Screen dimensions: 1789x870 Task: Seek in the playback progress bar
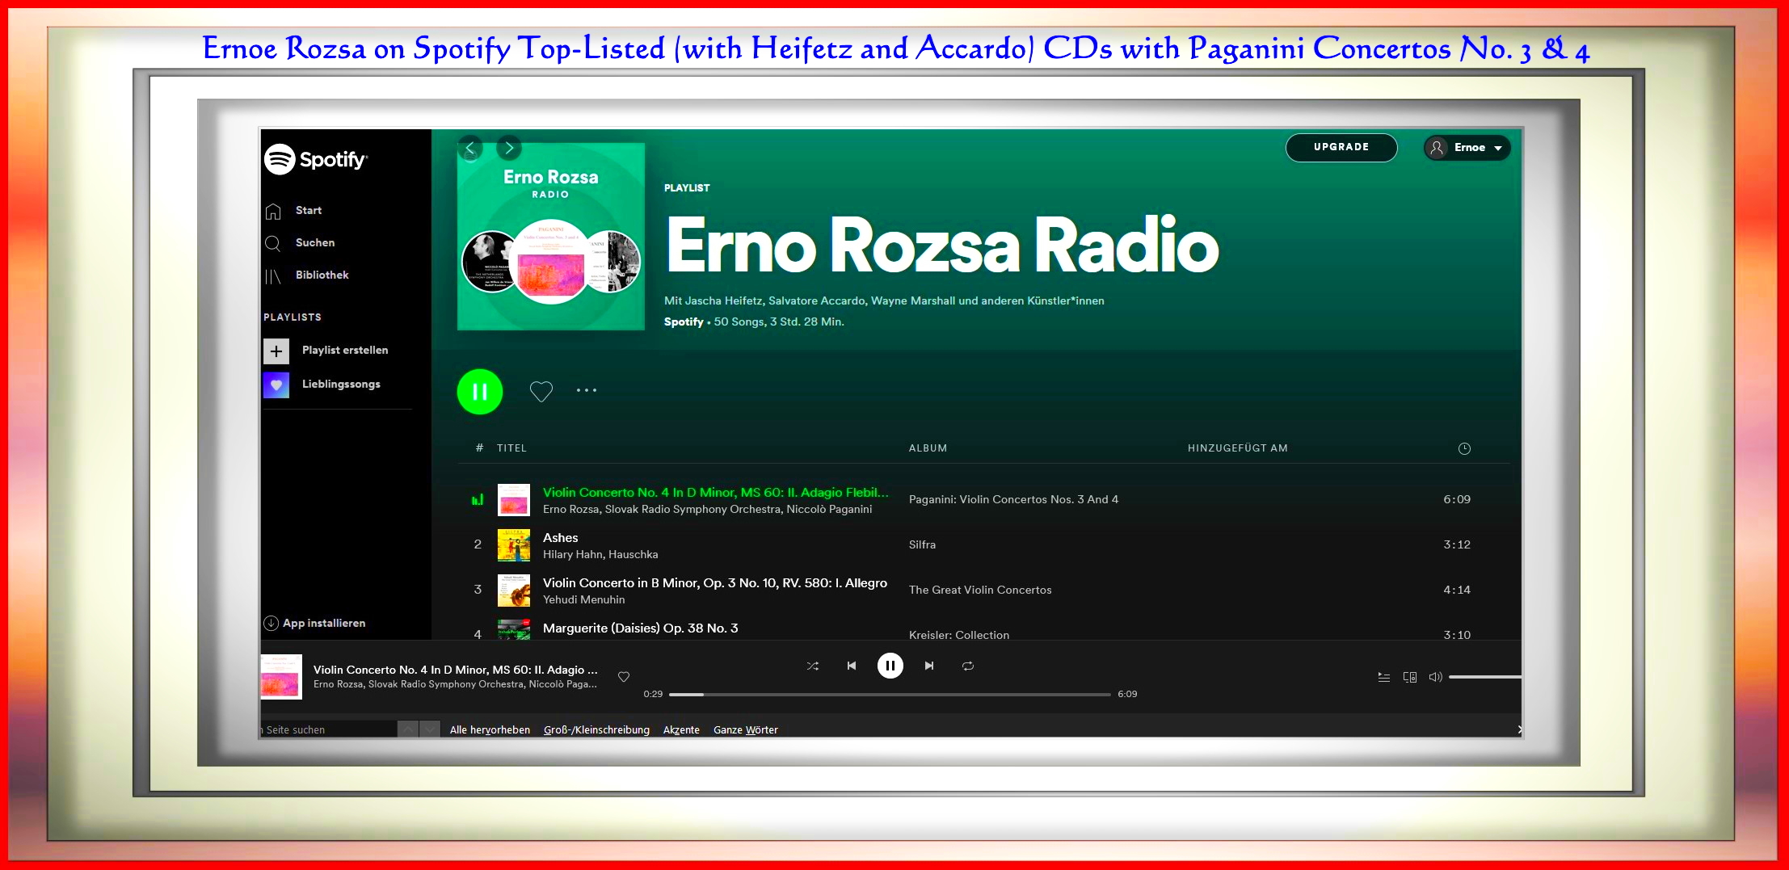[x=890, y=694]
